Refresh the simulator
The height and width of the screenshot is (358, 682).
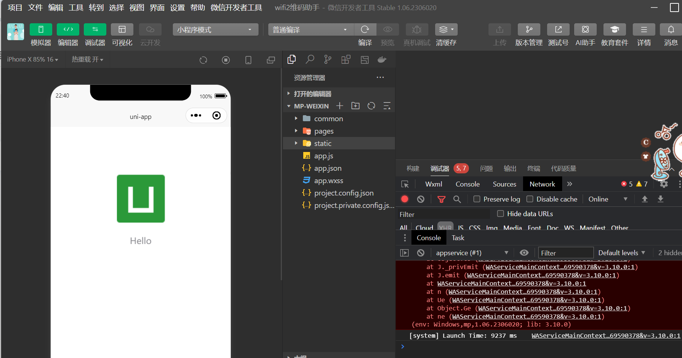[203, 60]
